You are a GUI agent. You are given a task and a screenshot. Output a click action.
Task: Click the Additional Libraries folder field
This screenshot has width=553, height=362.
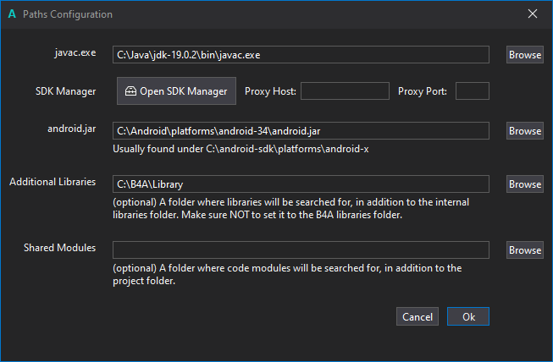pos(301,184)
